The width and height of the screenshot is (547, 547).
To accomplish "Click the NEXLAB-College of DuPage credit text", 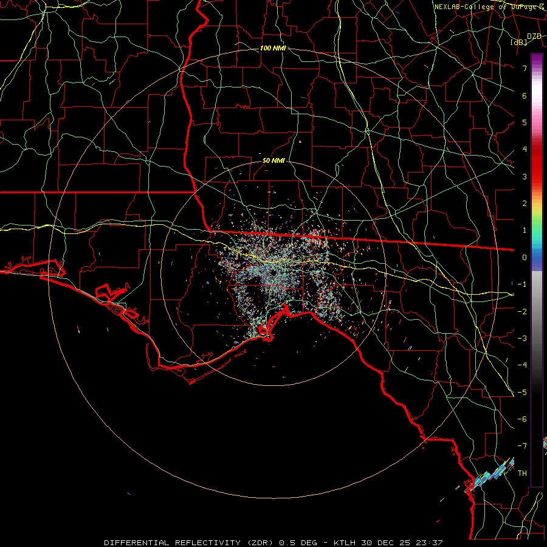I will click(489, 7).
